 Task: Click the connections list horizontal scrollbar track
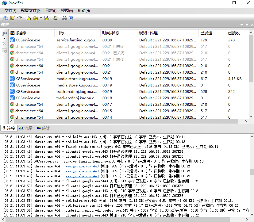pyautogui.click(x=125, y=121)
